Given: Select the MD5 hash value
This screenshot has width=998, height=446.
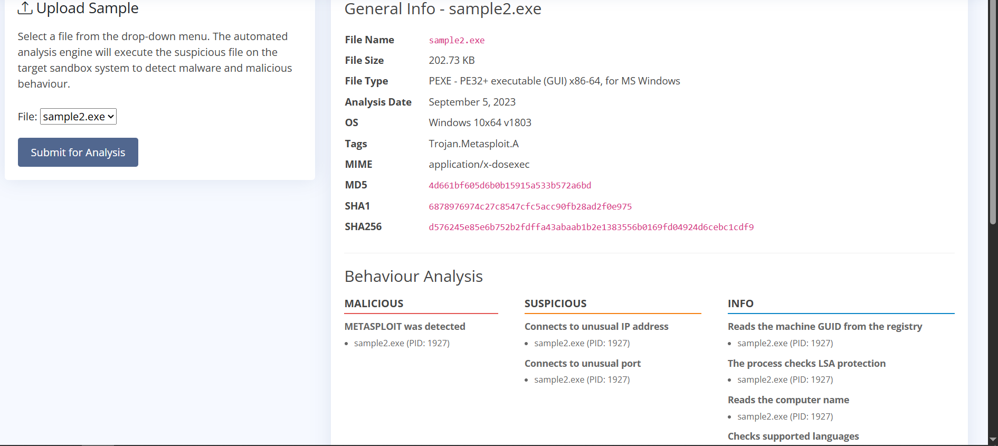Looking at the screenshot, I should (509, 185).
